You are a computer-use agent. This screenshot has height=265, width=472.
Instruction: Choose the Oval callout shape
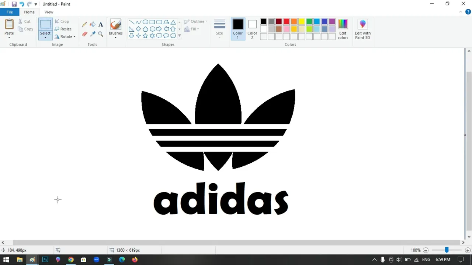pos(166,36)
